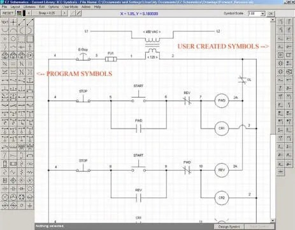
Task: Choose the U-shaped arc drawing tool
Action: (4, 30)
